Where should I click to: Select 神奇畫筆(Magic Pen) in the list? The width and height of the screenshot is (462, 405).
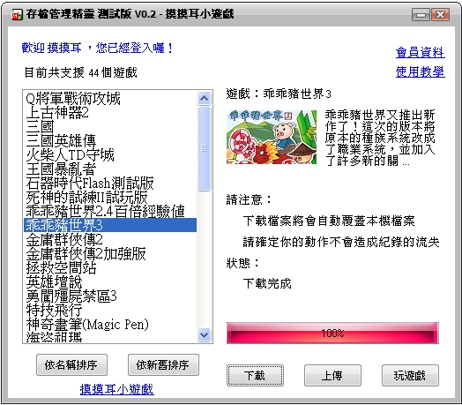[x=110, y=324]
